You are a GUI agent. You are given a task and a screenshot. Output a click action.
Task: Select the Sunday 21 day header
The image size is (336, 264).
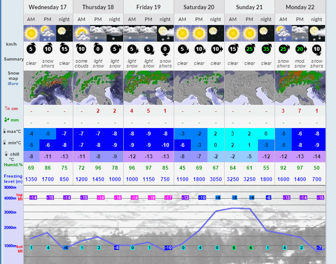click(249, 7)
